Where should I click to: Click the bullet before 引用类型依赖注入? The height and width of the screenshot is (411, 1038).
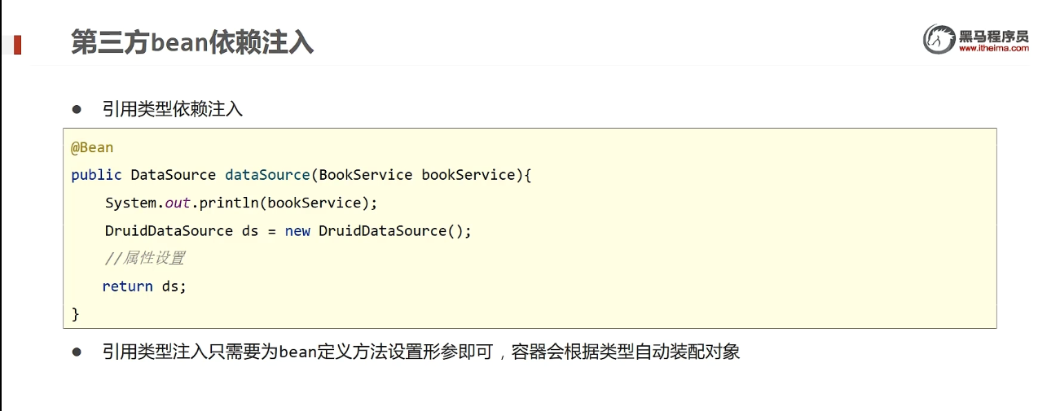(77, 108)
